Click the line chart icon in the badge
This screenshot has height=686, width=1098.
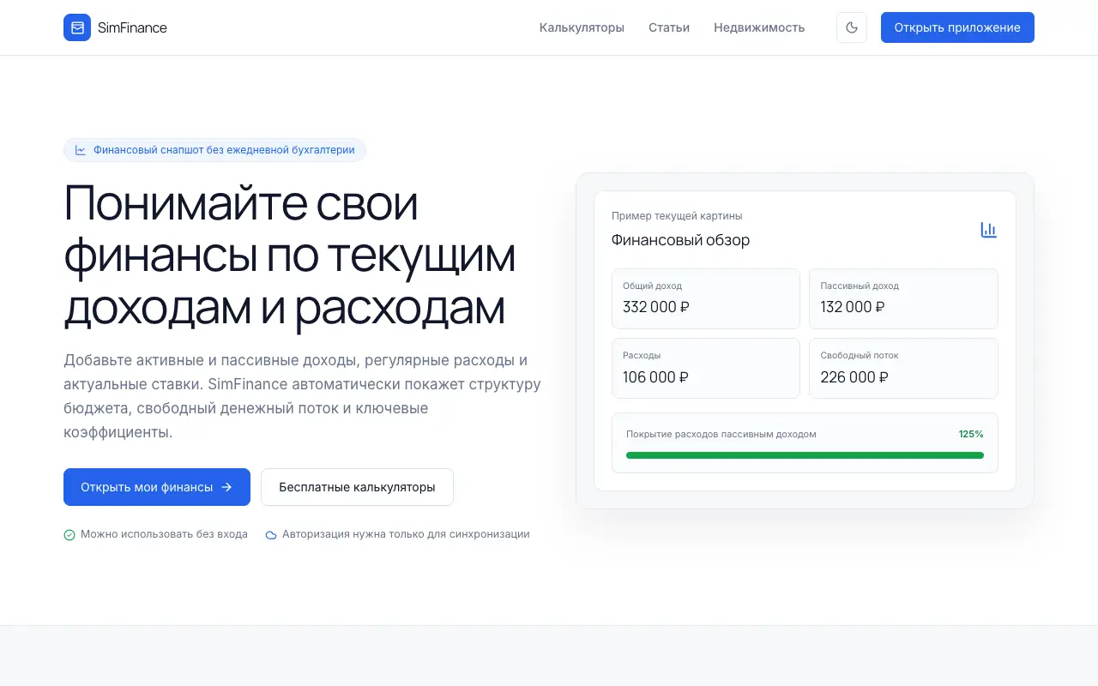click(81, 150)
